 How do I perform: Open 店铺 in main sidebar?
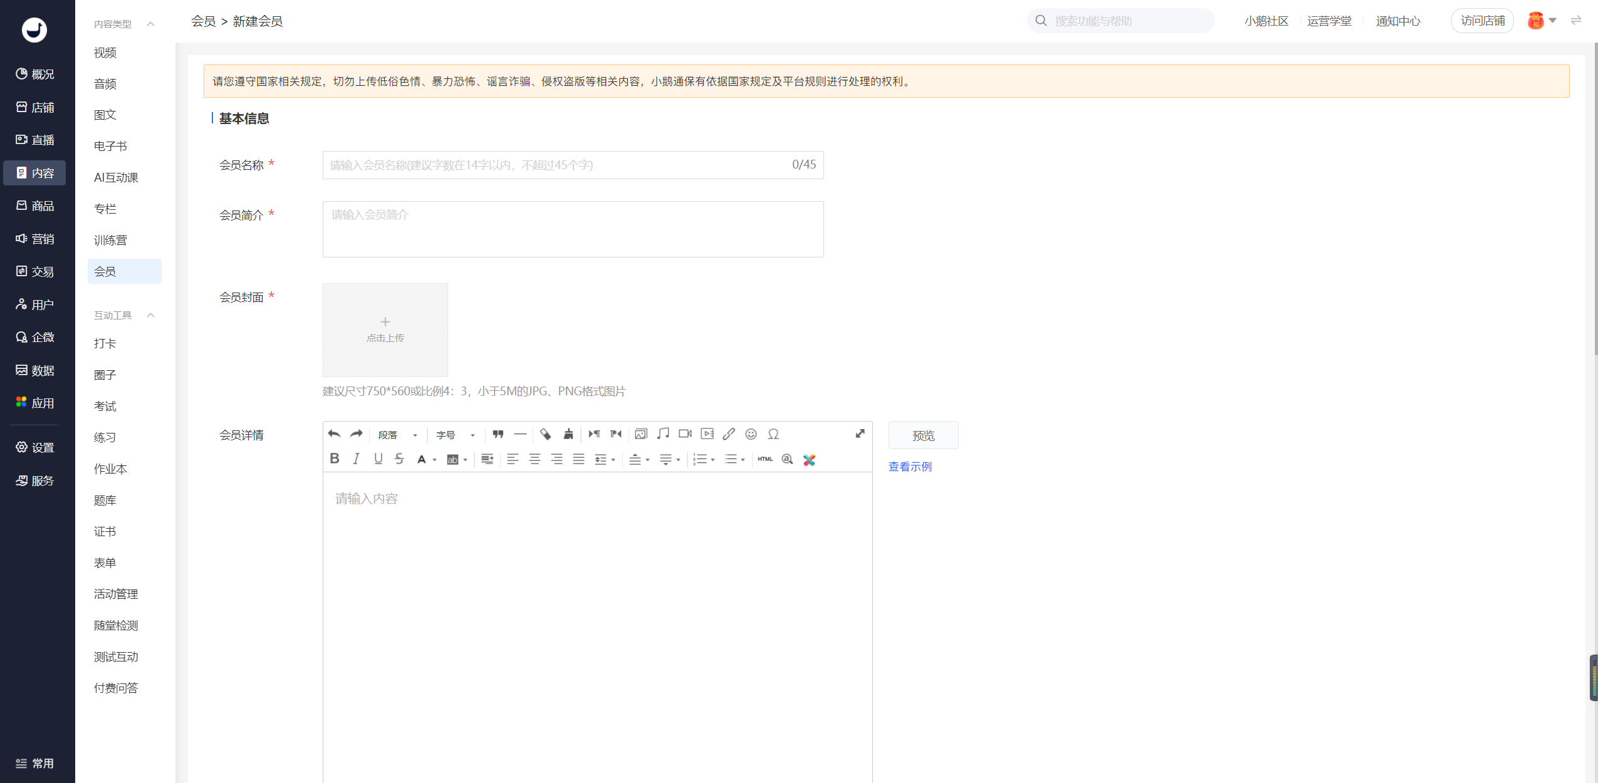(34, 107)
